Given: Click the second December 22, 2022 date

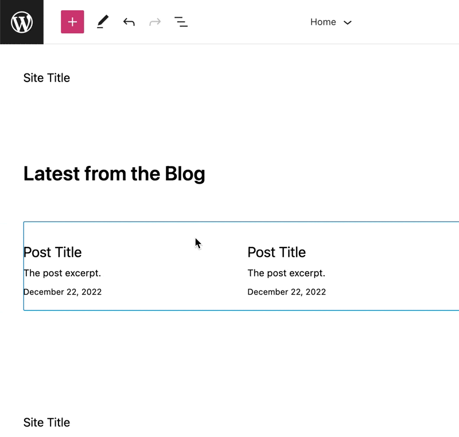Looking at the screenshot, I should pyautogui.click(x=286, y=292).
